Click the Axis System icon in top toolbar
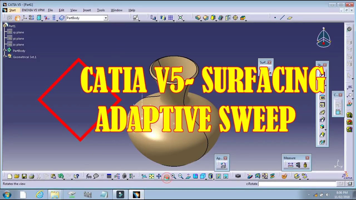This screenshot has width=356, height=200. pos(24,18)
